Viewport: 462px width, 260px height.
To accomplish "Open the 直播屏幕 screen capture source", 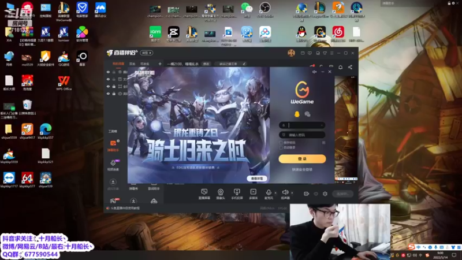I will 204,194.
